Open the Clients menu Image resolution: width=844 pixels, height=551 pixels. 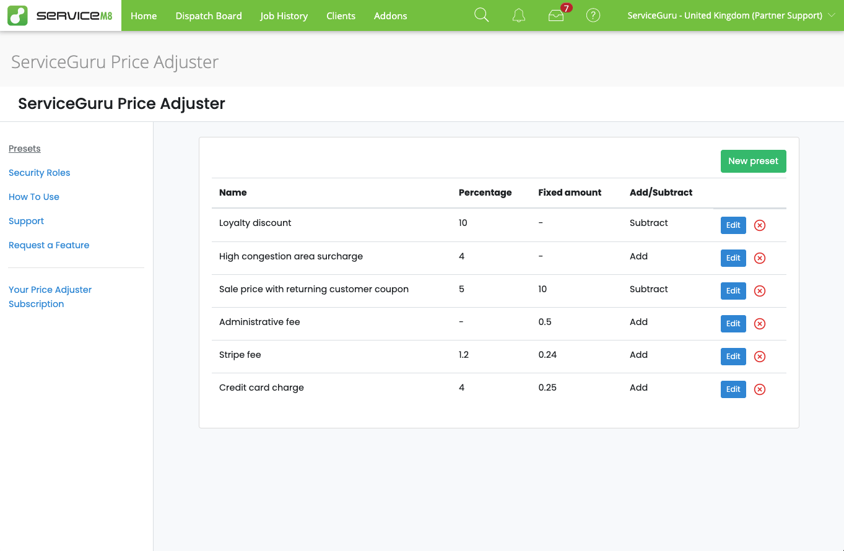click(x=341, y=15)
